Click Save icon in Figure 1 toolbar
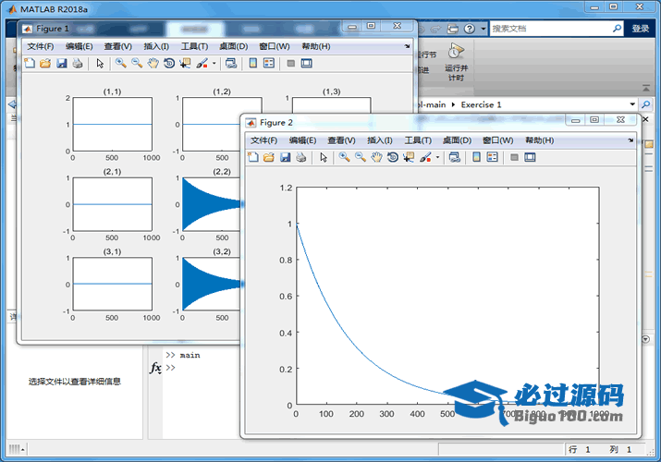Viewport: 661px width, 462px height. point(62,64)
